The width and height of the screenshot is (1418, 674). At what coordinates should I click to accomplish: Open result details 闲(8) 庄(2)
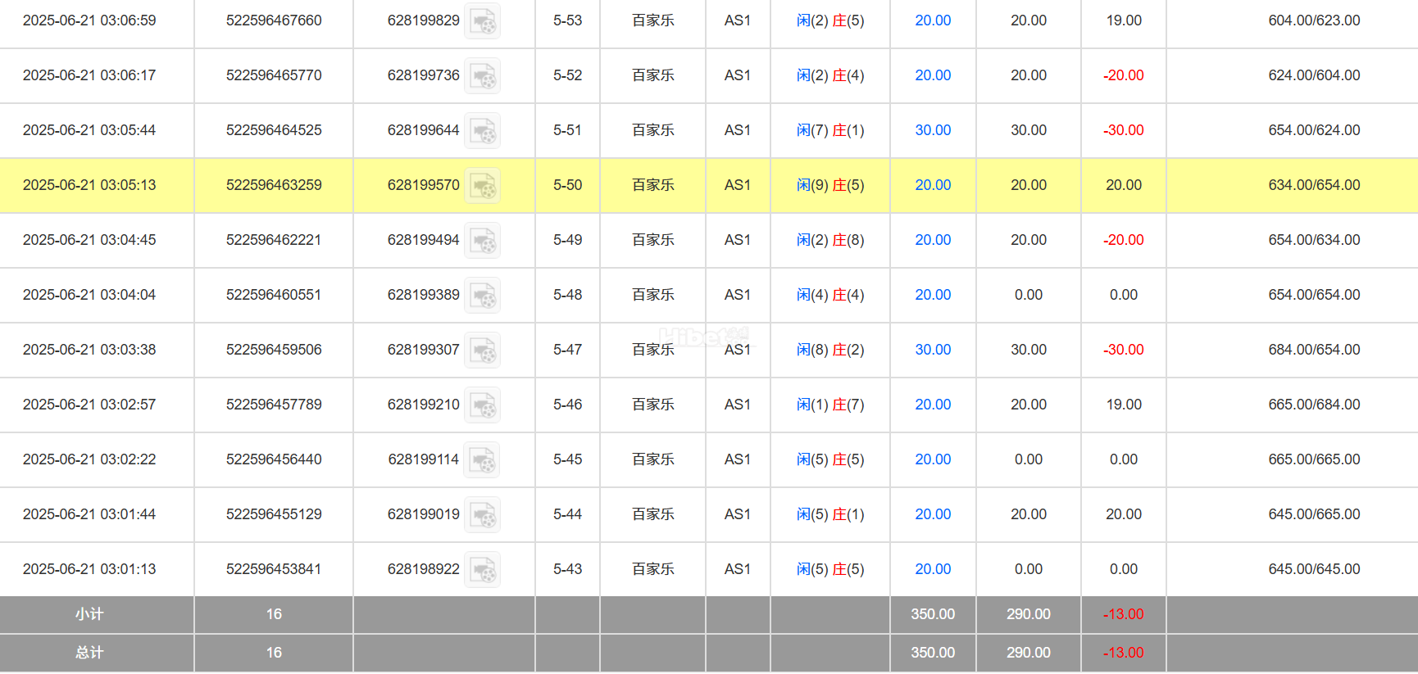coord(830,350)
